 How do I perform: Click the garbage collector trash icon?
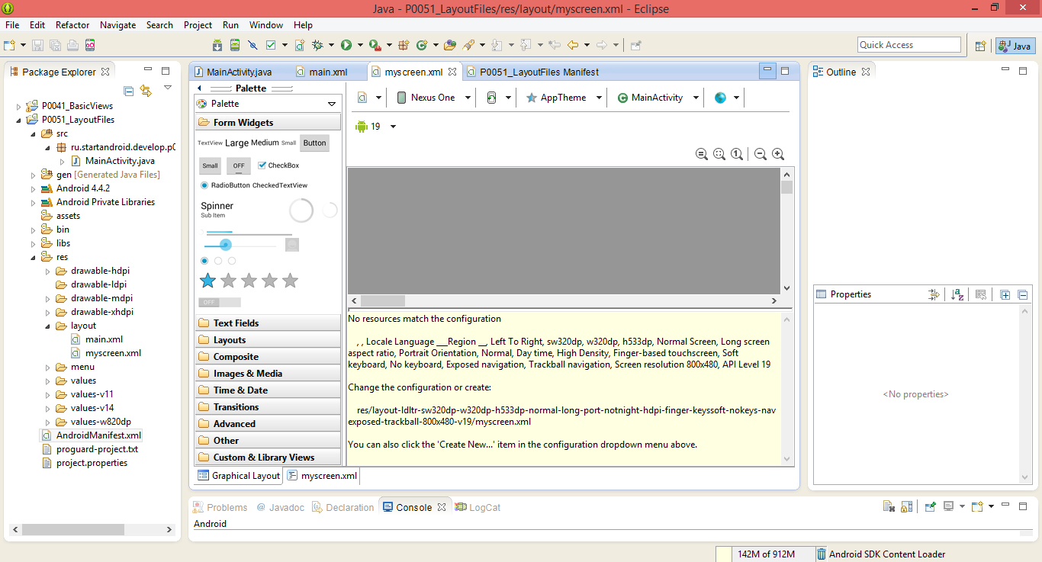(822, 554)
